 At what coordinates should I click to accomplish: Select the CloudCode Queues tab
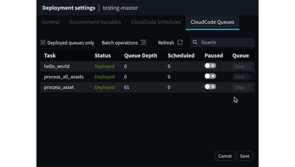212,22
